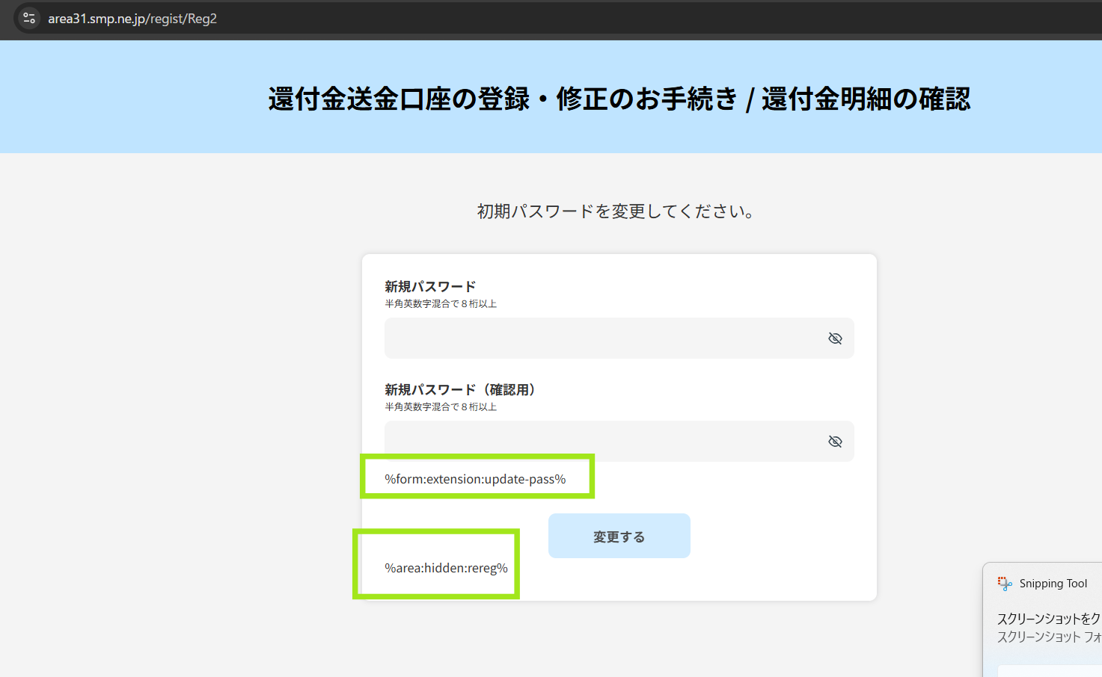1102x677 pixels.
Task: Click the %form:extension:update-pass% placeholder text
Action: pyautogui.click(x=475, y=479)
